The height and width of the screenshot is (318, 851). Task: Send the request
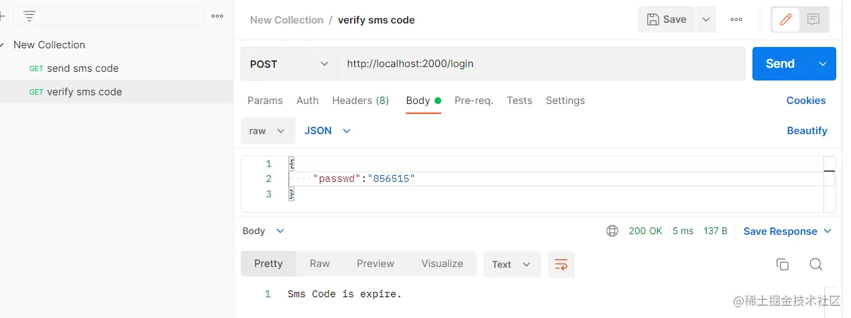pyautogui.click(x=781, y=64)
